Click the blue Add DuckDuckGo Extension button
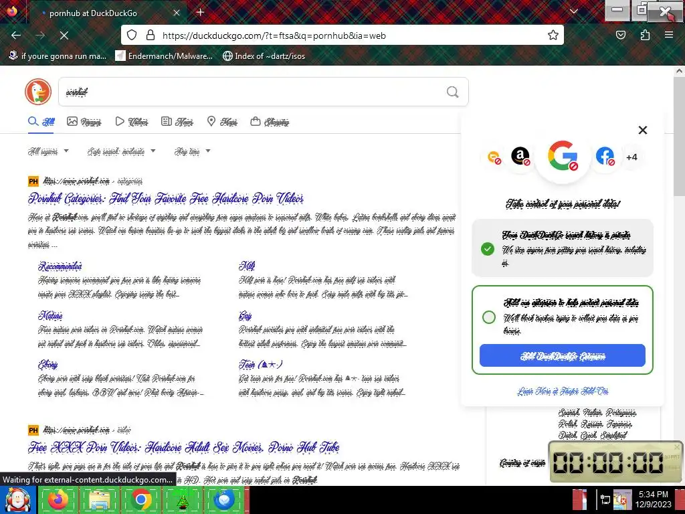 click(562, 355)
